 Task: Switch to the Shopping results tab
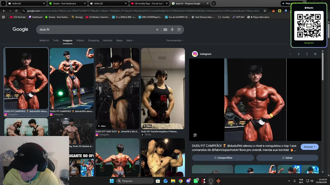[94, 40]
